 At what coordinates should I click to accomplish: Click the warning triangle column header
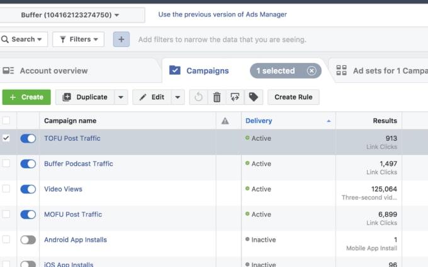pos(225,121)
